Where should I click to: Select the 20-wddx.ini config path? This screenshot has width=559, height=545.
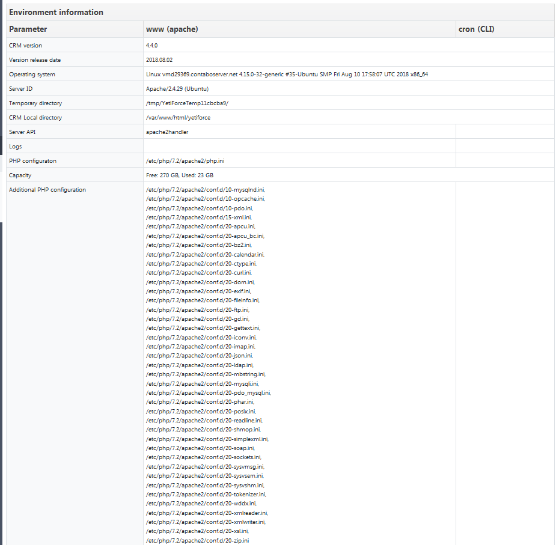click(201, 504)
